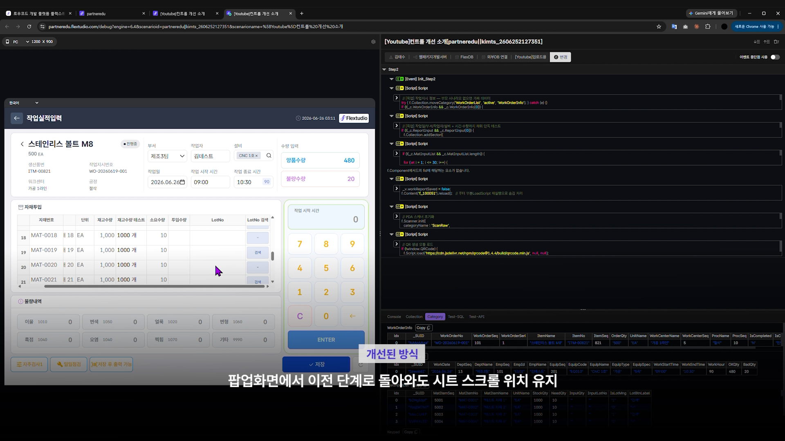Click the code expand arrow beside QR 생성 script

tap(396, 244)
